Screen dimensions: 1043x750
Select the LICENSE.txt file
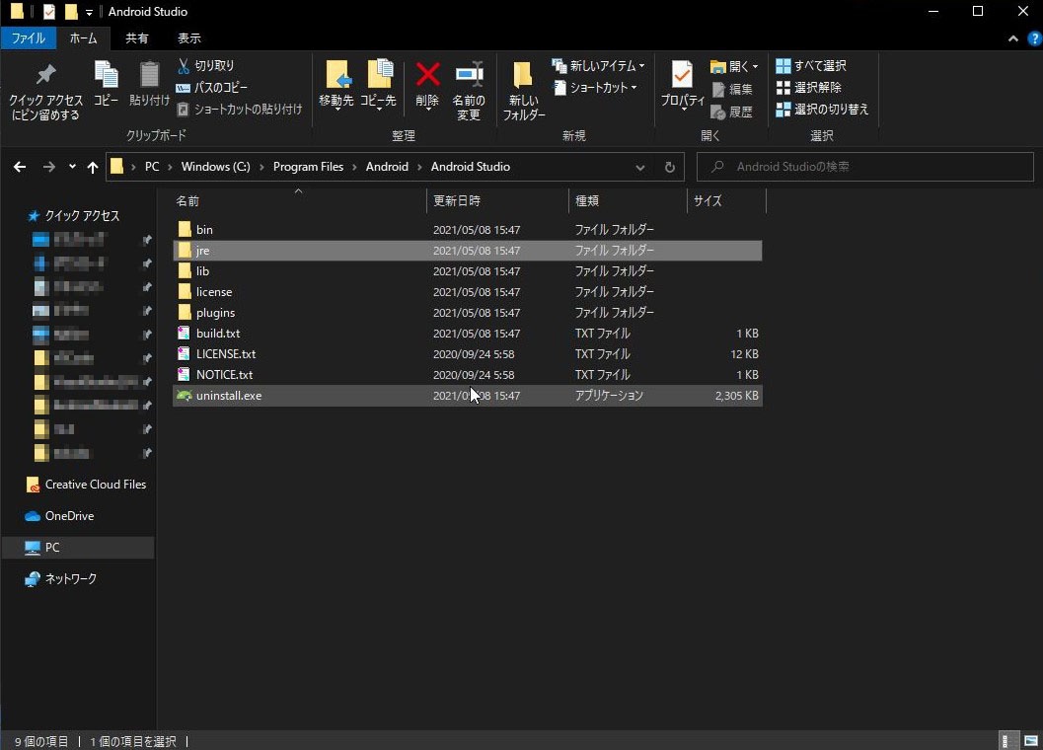coord(467,353)
